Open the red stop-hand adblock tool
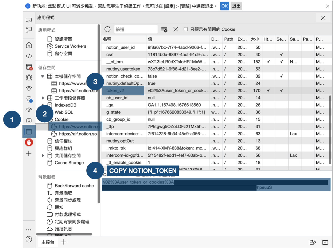Screen dimensions: 334x250 29,143
